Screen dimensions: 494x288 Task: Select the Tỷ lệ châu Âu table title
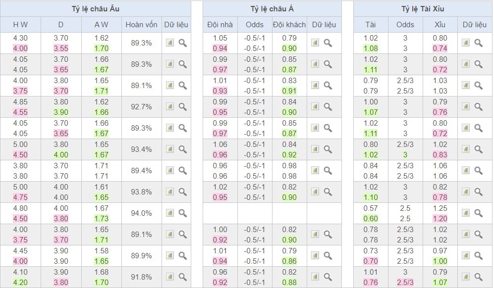tap(95, 9)
